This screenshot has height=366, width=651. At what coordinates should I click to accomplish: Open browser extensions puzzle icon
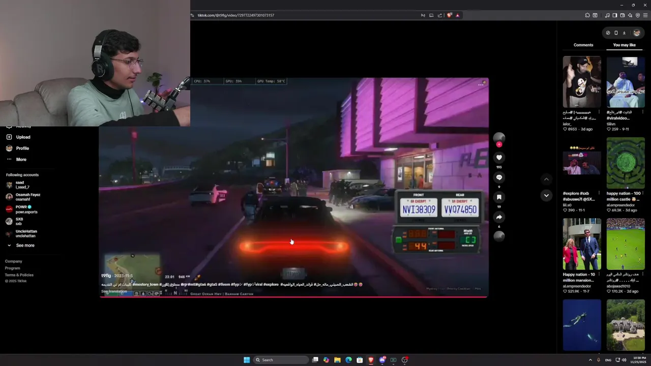coord(587,15)
